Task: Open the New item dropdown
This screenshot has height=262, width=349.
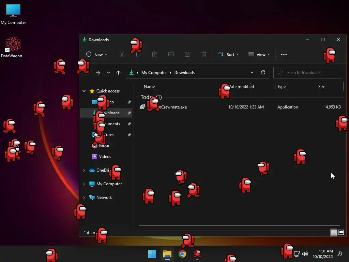Action: 96,54
